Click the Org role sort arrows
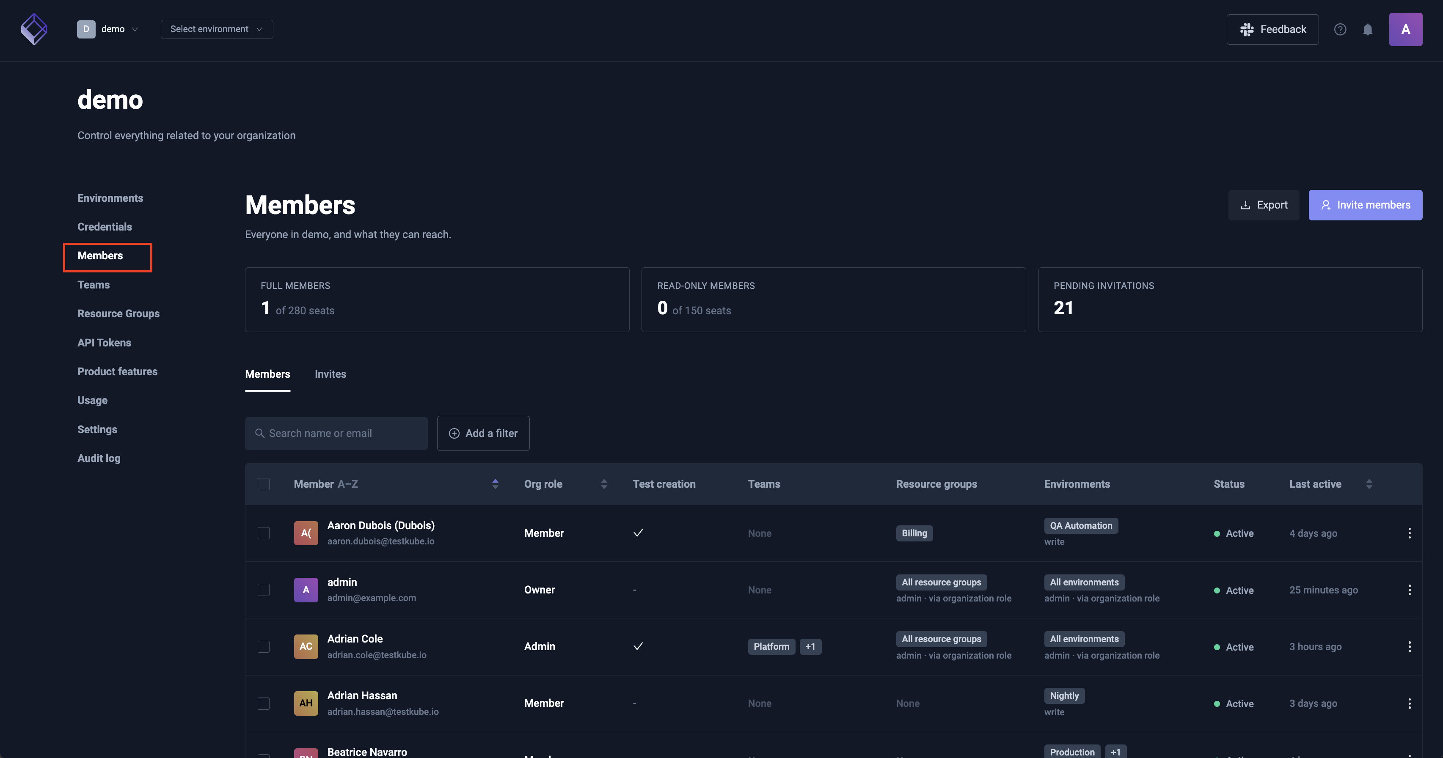The image size is (1443, 758). 604,483
